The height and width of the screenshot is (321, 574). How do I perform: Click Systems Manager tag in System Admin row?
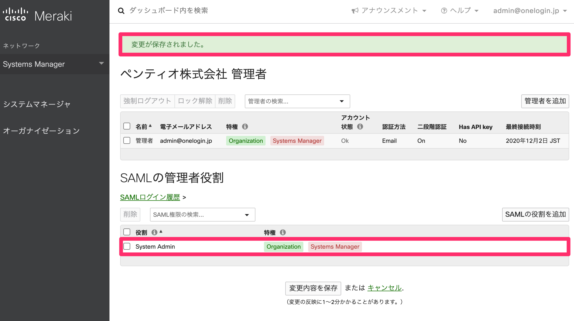pyautogui.click(x=335, y=247)
